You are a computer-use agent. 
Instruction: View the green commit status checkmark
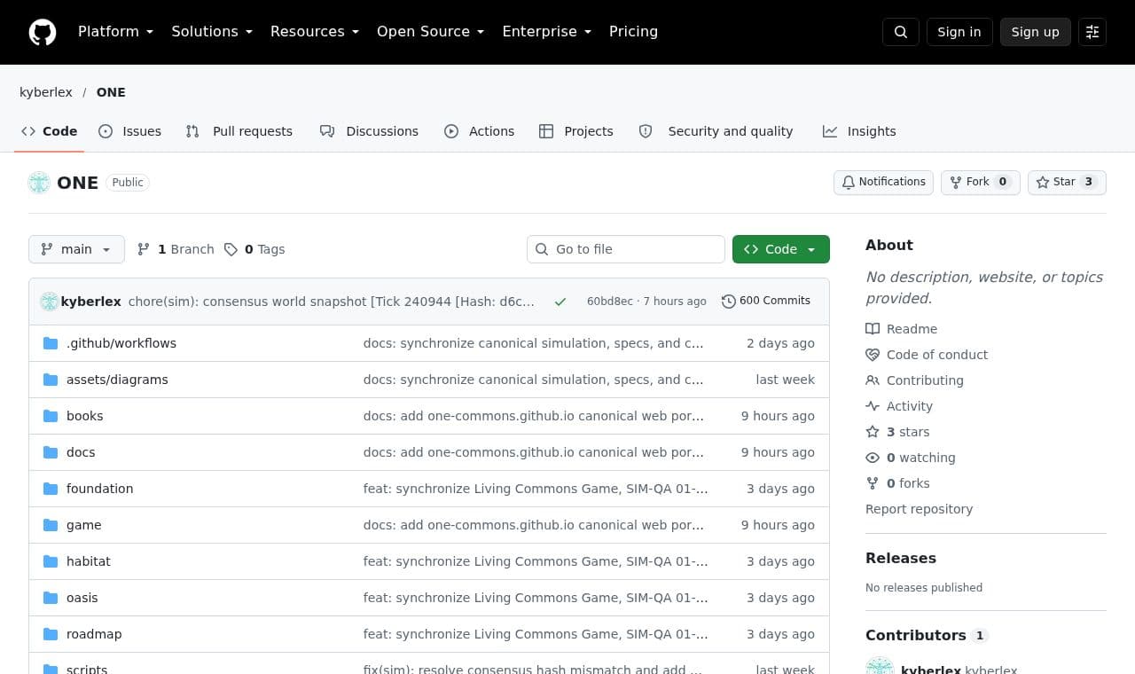[560, 302]
